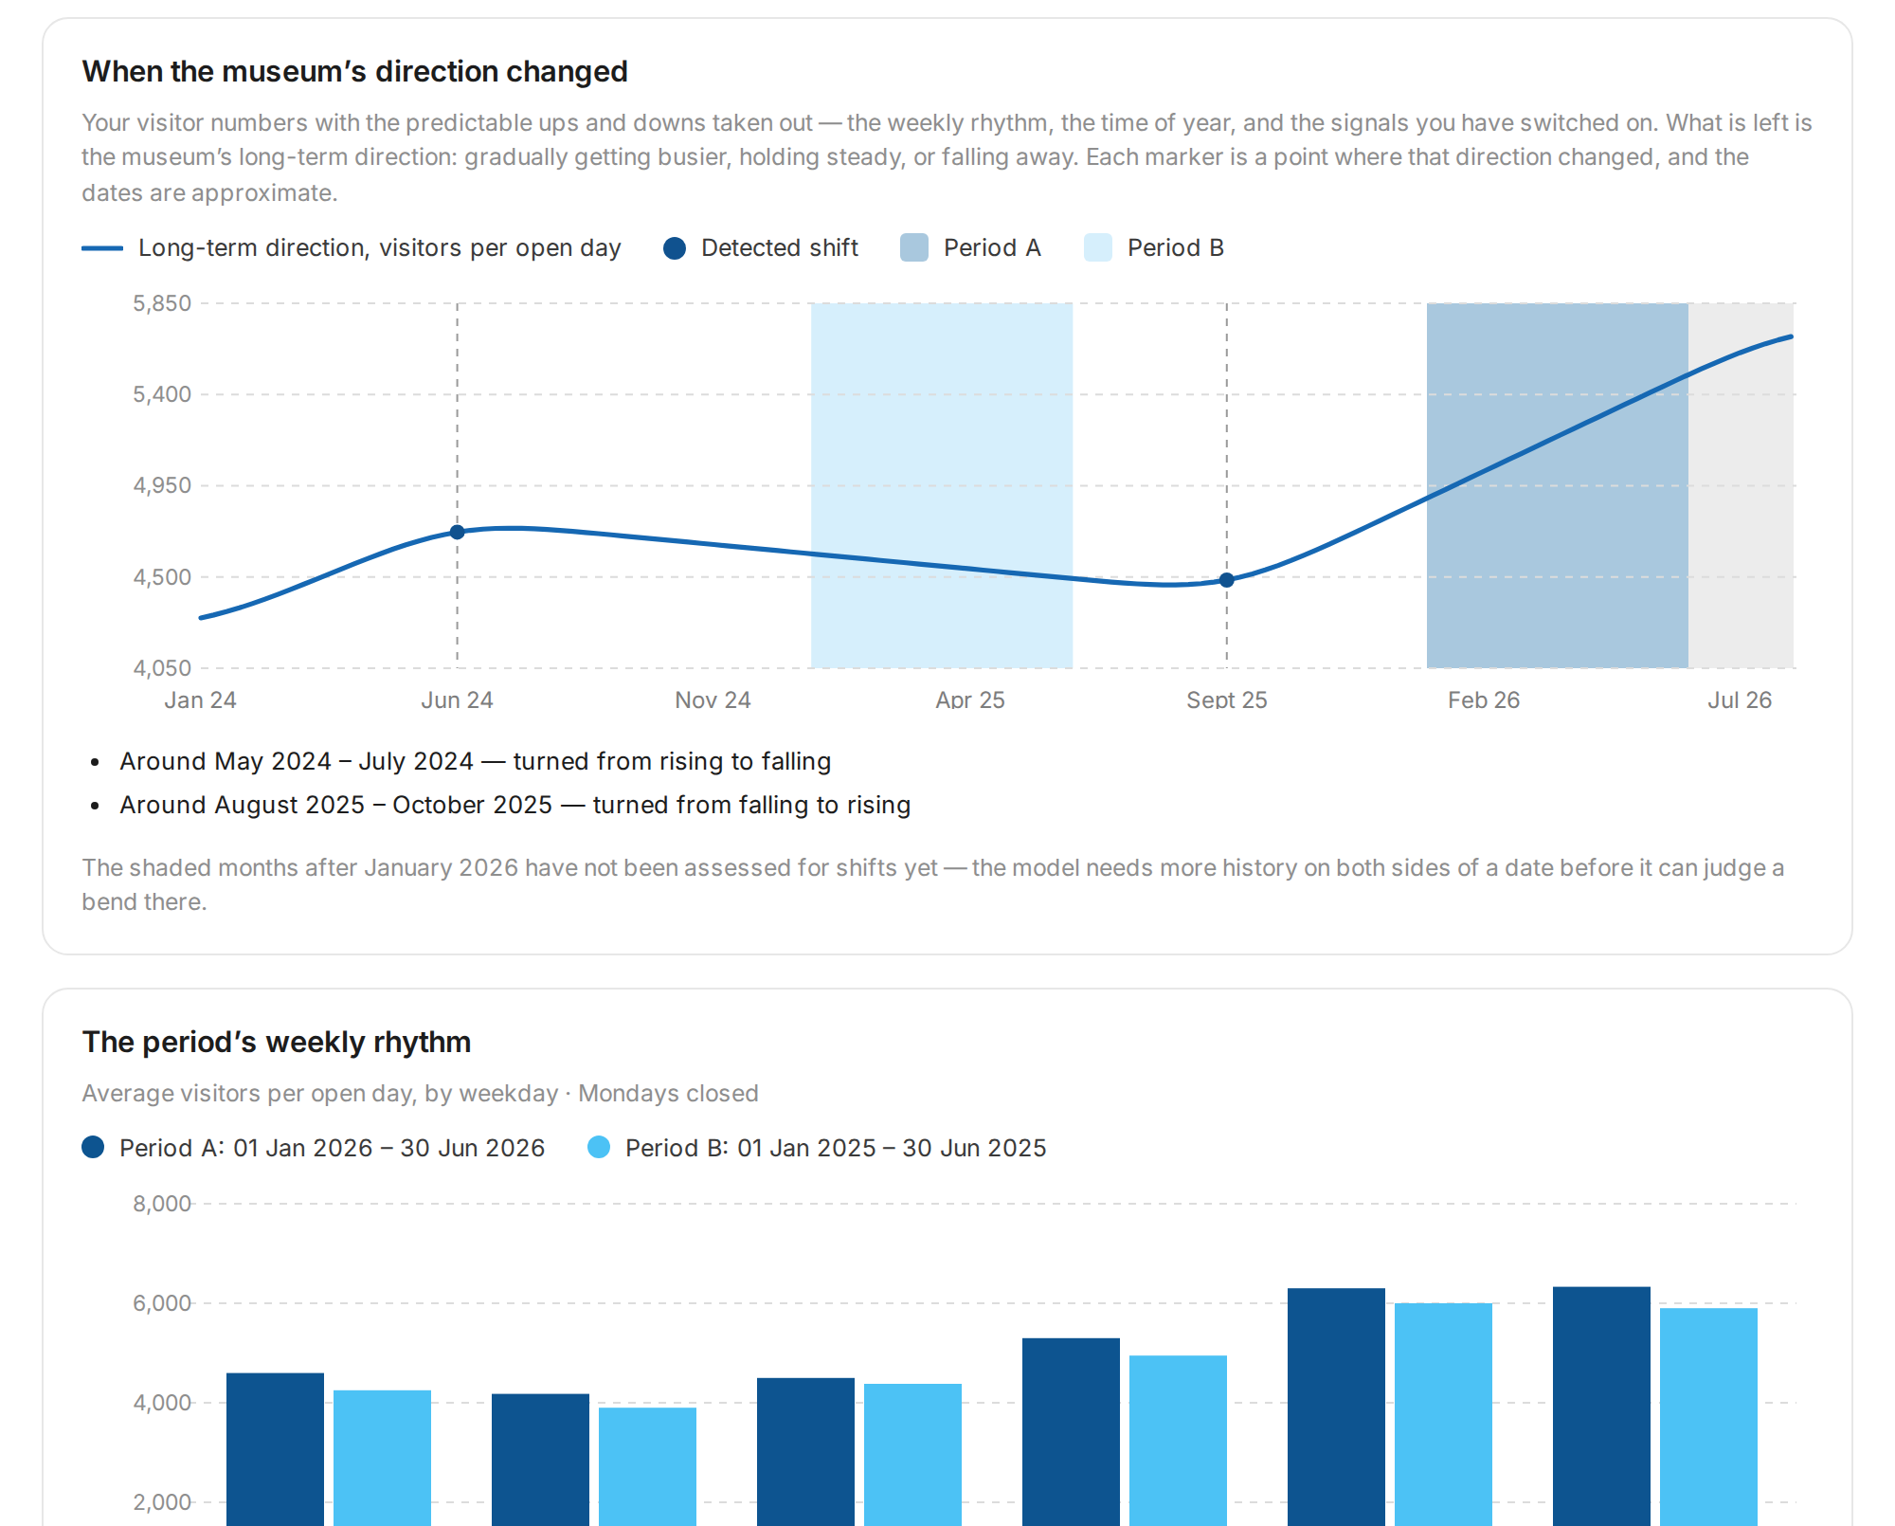This screenshot has height=1526, width=1895.
Task: Click the 'The period's weekly rhythm' heading
Action: (276, 1042)
